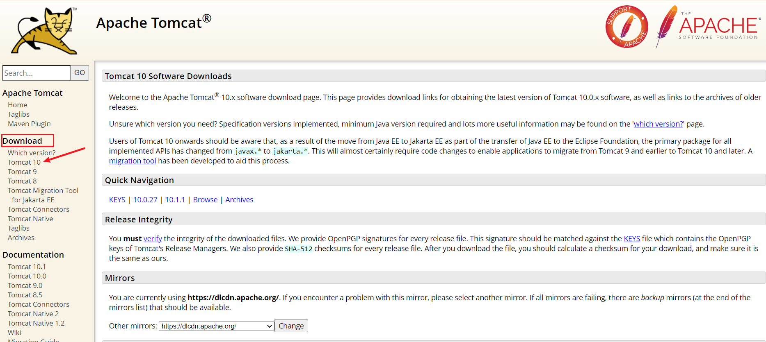766x342 pixels.
Task: Click the 'Tomcat 10 Software Downloads' heading
Action: click(x=168, y=76)
